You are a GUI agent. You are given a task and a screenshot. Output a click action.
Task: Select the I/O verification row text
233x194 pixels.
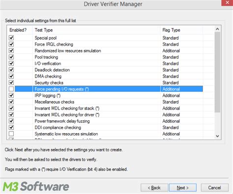tap(48, 63)
